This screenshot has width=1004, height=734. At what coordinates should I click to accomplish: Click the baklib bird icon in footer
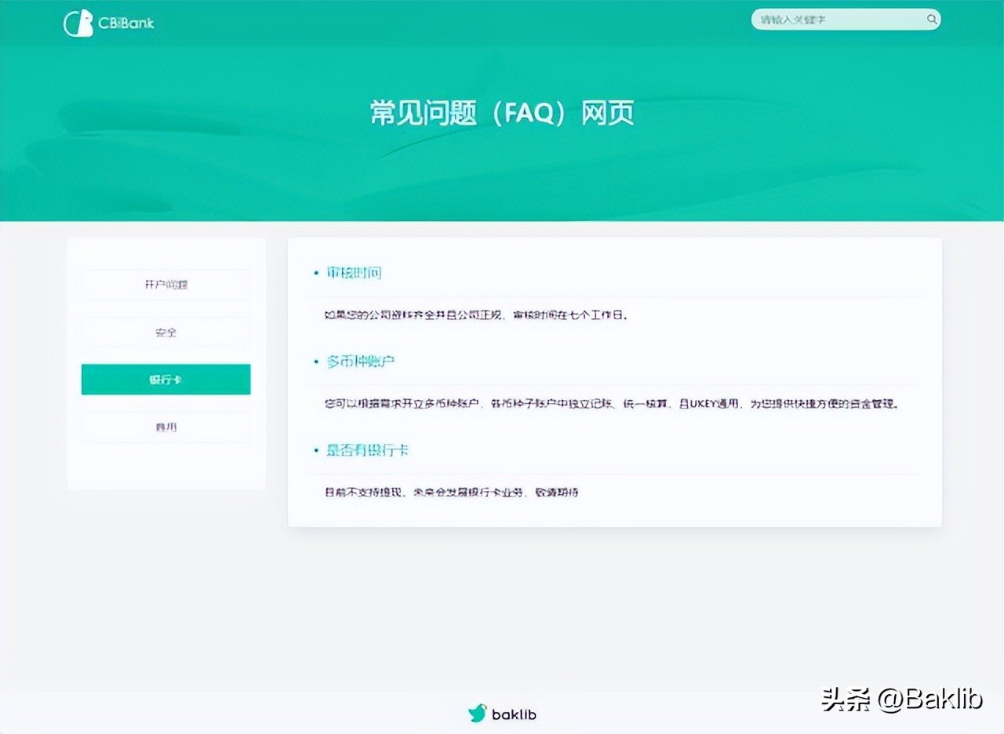pyautogui.click(x=477, y=714)
